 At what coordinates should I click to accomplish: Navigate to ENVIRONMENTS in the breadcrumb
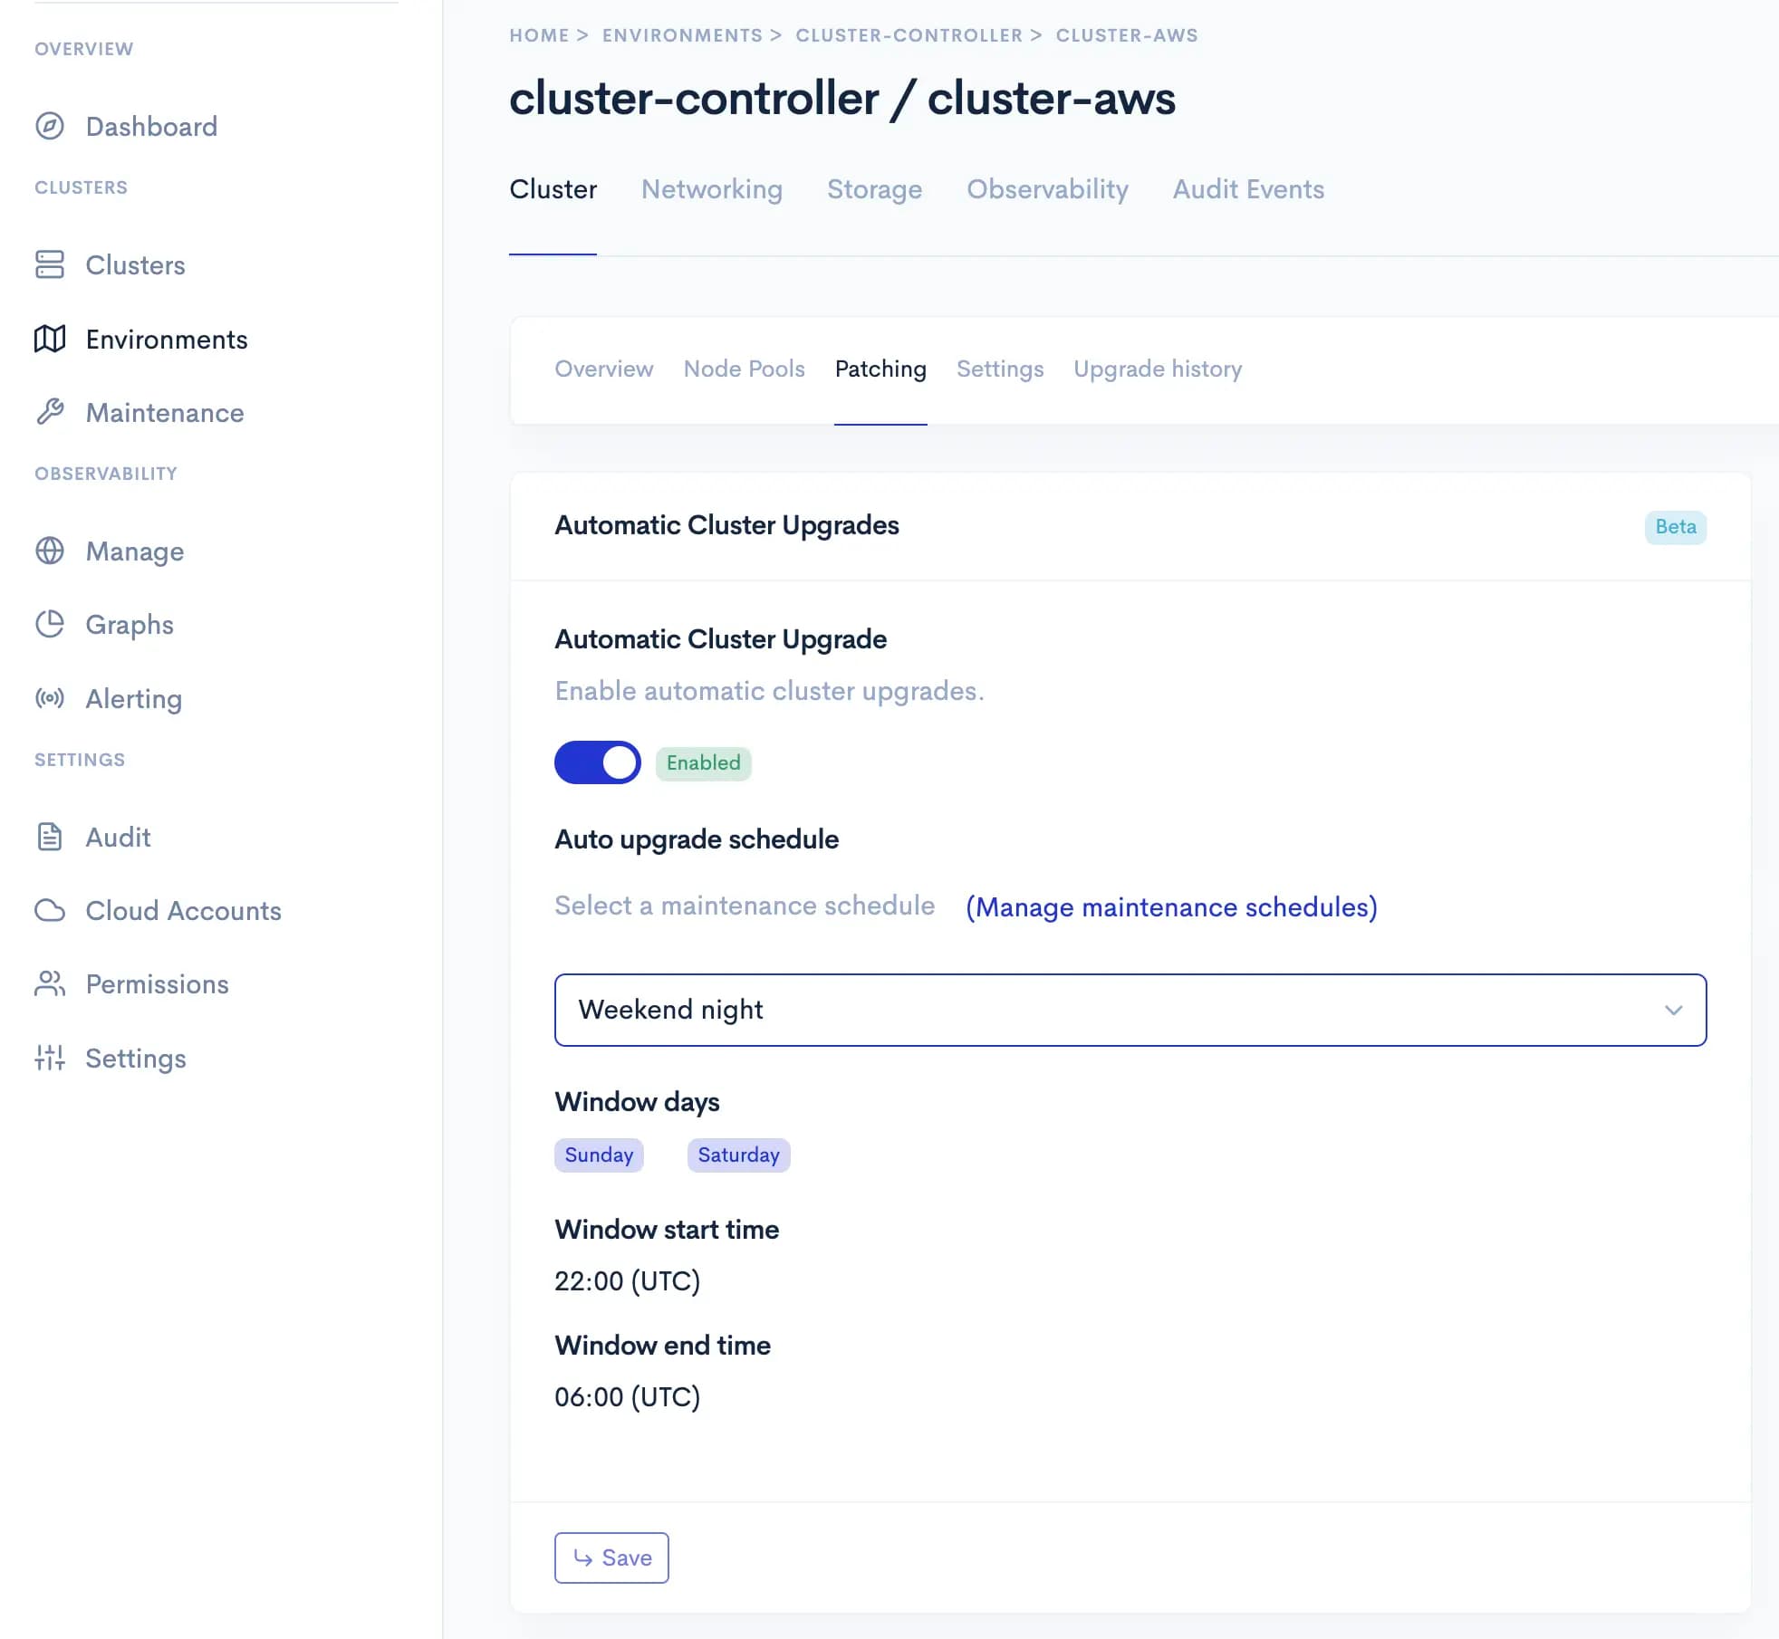(x=682, y=35)
